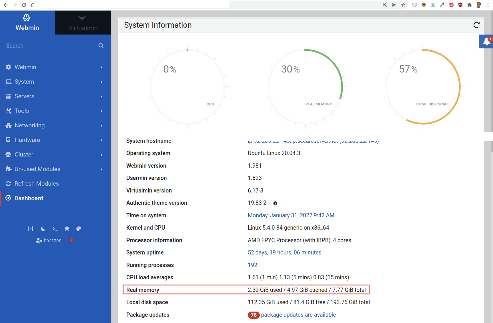Click the AdBlock Plus extension icon
Viewport: 493px width, 323px height.
(451, 5)
